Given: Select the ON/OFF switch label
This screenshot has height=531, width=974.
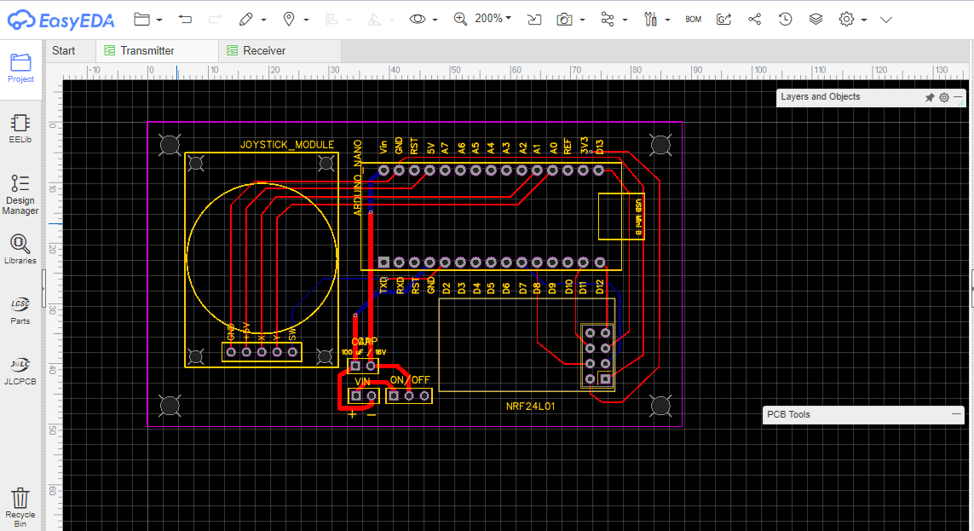Looking at the screenshot, I should [410, 380].
